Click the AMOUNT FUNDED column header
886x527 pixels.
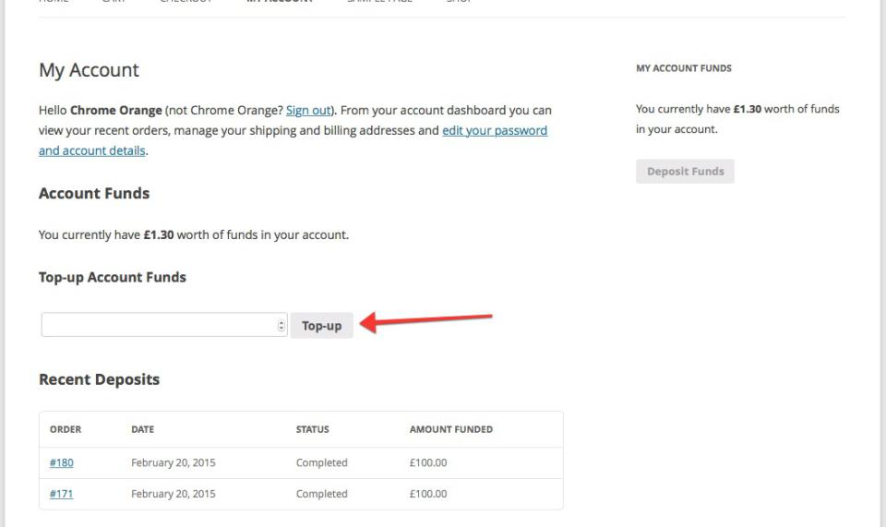450,429
